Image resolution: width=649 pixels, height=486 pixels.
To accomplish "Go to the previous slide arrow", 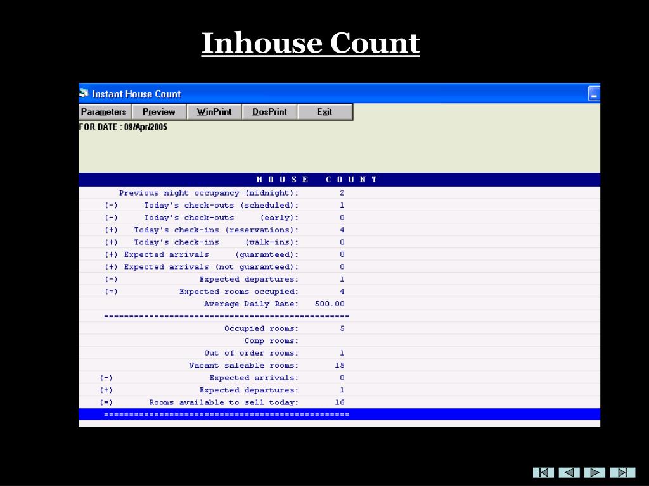I will 569,472.
